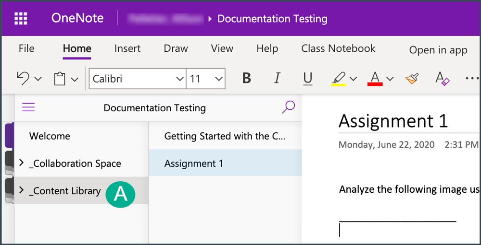Switch to the Class Notebook tab
The image size is (481, 245).
[x=338, y=48]
